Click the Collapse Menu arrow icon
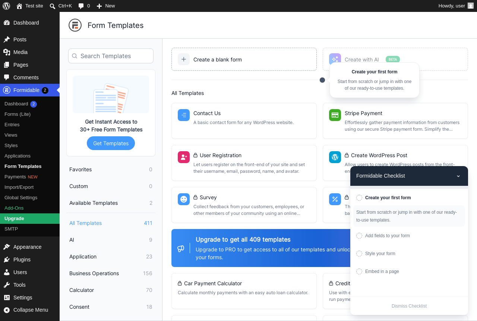Viewport: 477px width, 321px height. tap(7, 310)
